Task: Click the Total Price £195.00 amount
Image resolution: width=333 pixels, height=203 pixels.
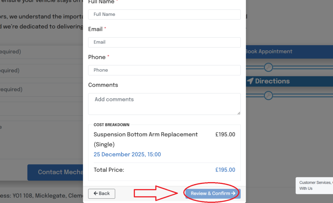Action: [x=225, y=170]
